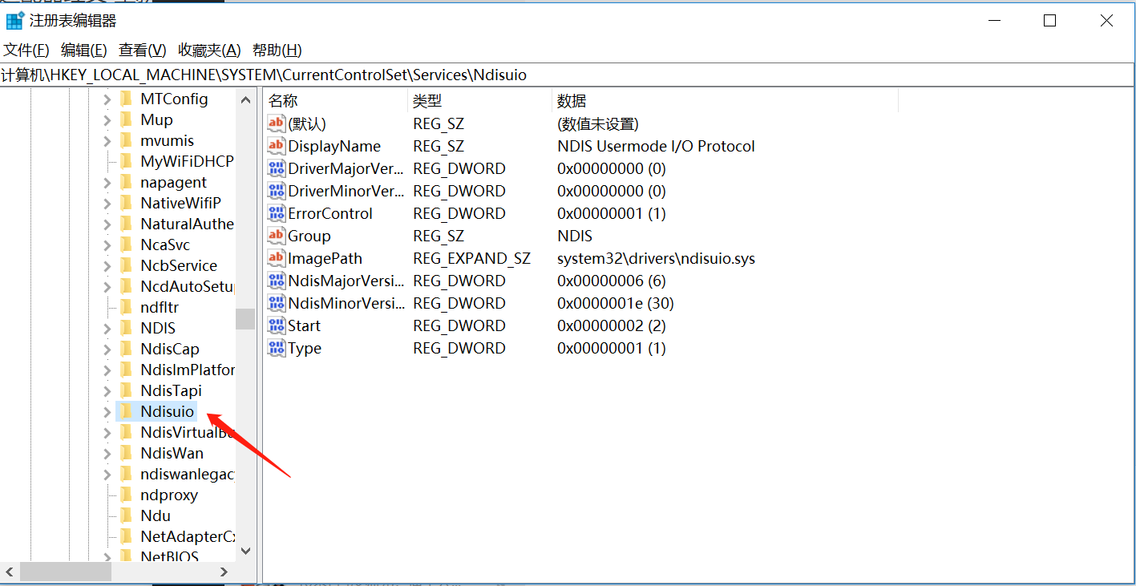Open the 收藏夹(A) menu
The image size is (1136, 586).
(209, 50)
